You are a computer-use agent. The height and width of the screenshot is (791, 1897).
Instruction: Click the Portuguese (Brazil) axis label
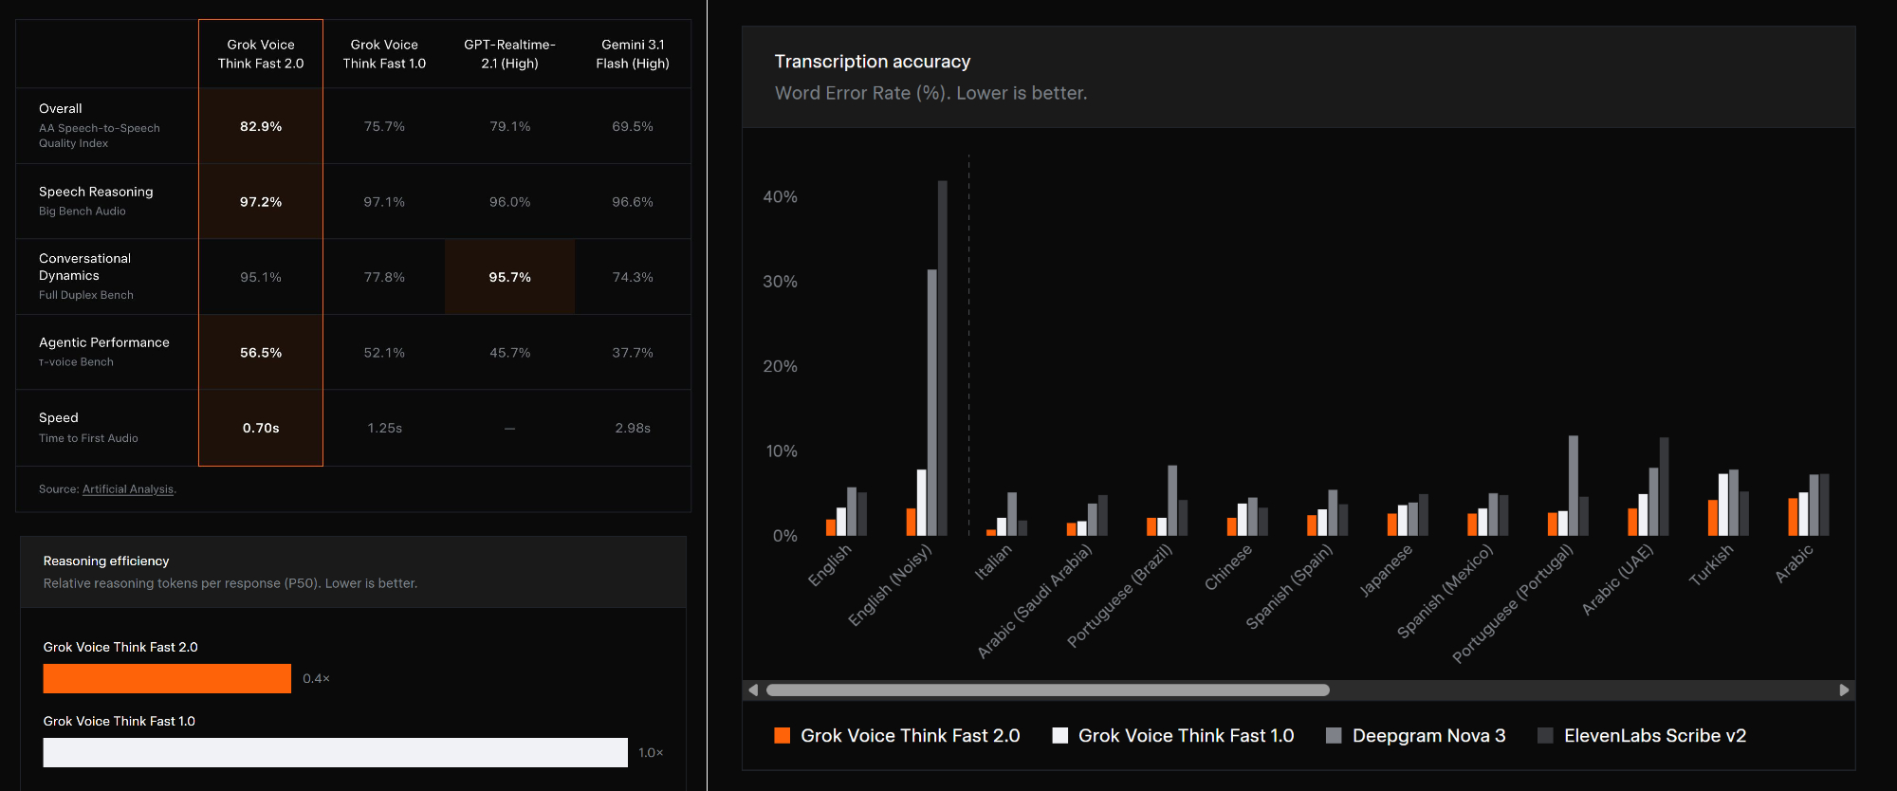pos(1120,597)
